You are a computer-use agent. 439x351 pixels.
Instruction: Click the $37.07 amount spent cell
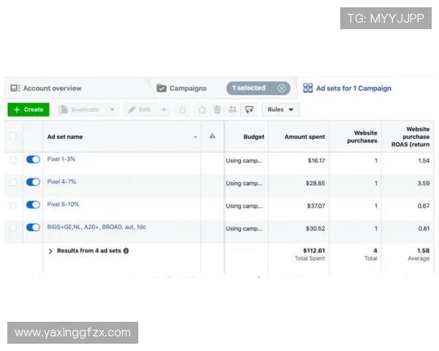click(x=316, y=206)
